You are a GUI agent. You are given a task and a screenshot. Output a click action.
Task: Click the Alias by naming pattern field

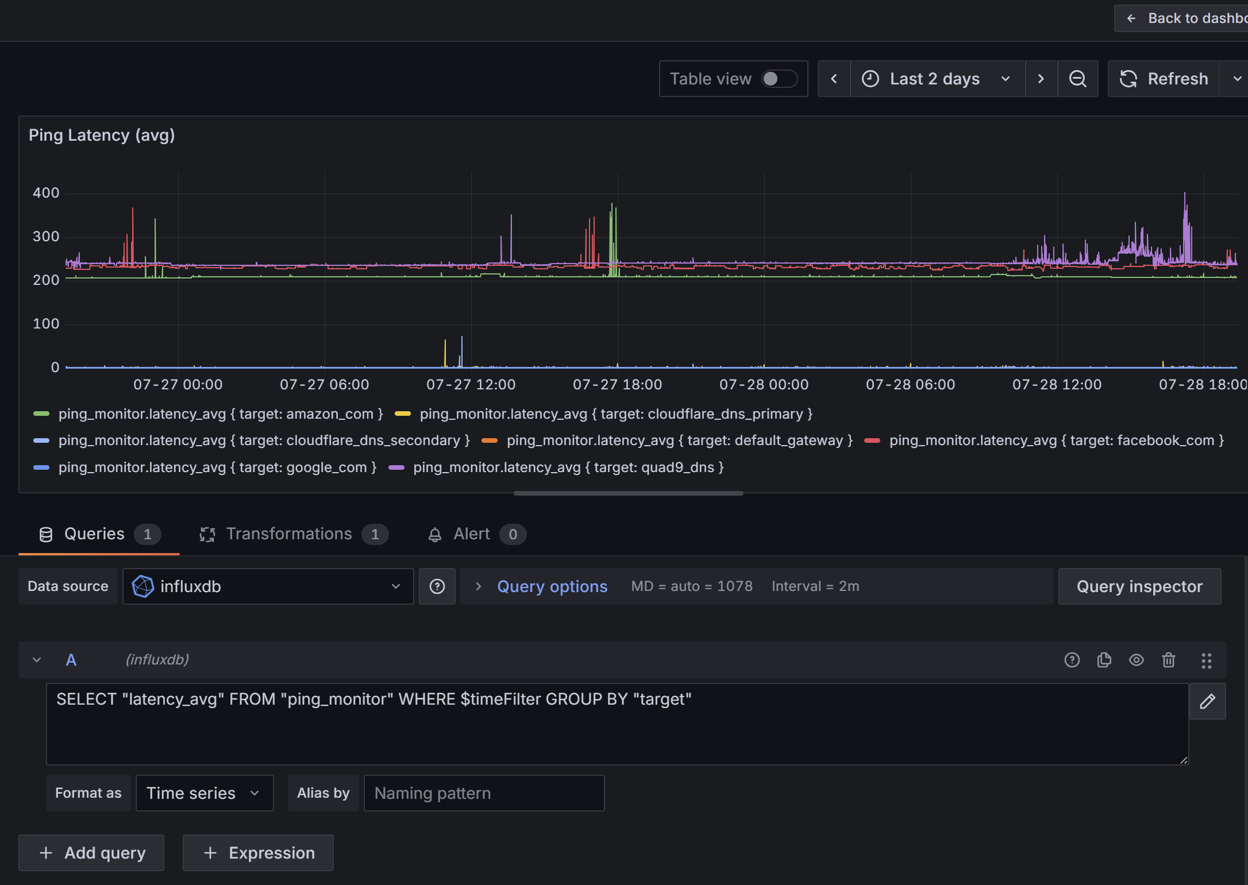click(484, 793)
